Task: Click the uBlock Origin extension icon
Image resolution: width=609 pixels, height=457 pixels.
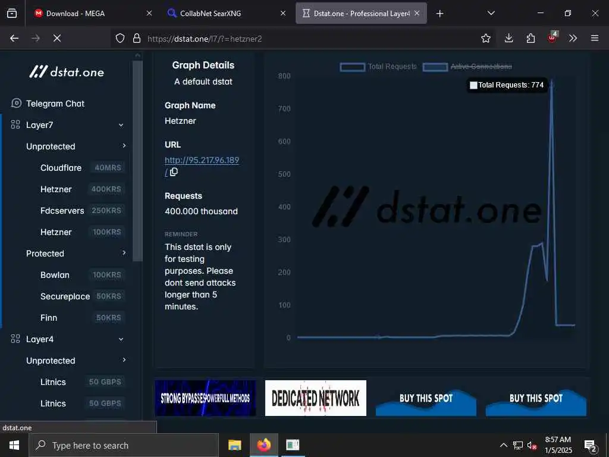Action: (553, 37)
